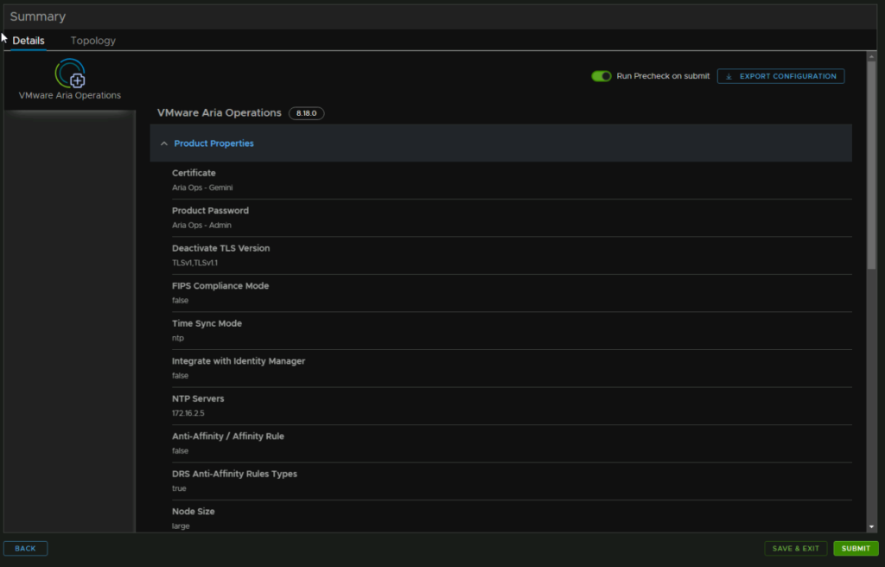Viewport: 885px width, 567px height.
Task: Click the Export Configuration button
Action: [780, 76]
